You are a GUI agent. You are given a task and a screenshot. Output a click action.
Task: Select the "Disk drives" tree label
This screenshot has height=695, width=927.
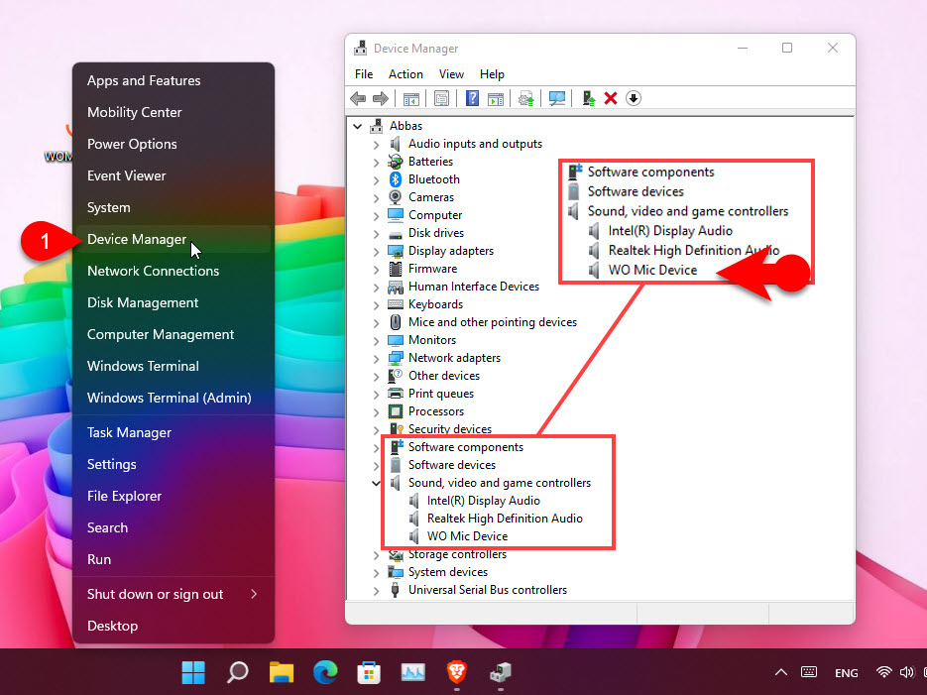click(436, 233)
